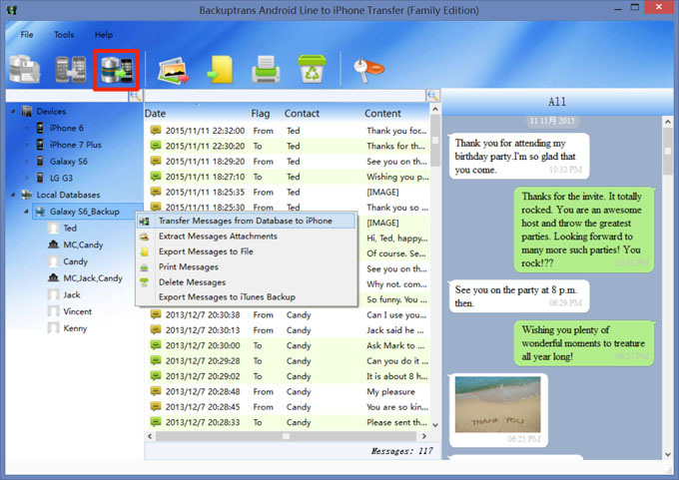Screen dimensions: 679x480
Task: Select the 2015/11/11 22:30:20 message row
Action: (x=288, y=146)
